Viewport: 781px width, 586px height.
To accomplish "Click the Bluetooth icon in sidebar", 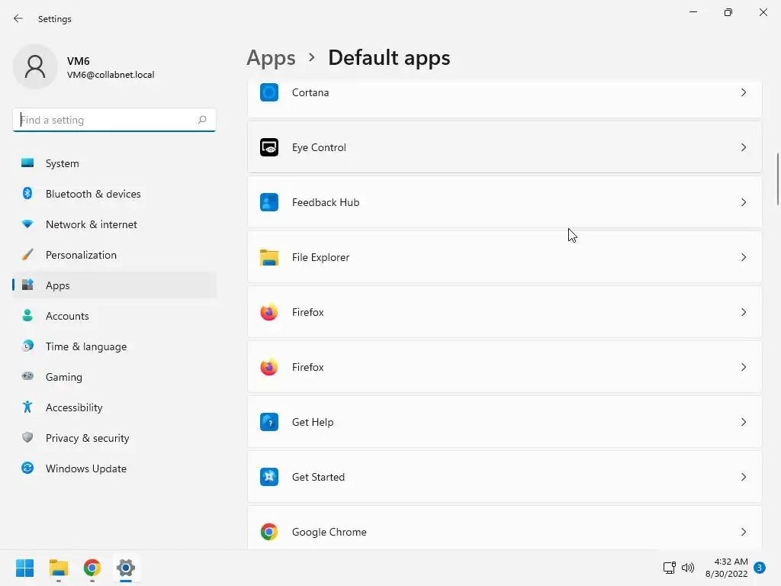I will pyautogui.click(x=27, y=193).
